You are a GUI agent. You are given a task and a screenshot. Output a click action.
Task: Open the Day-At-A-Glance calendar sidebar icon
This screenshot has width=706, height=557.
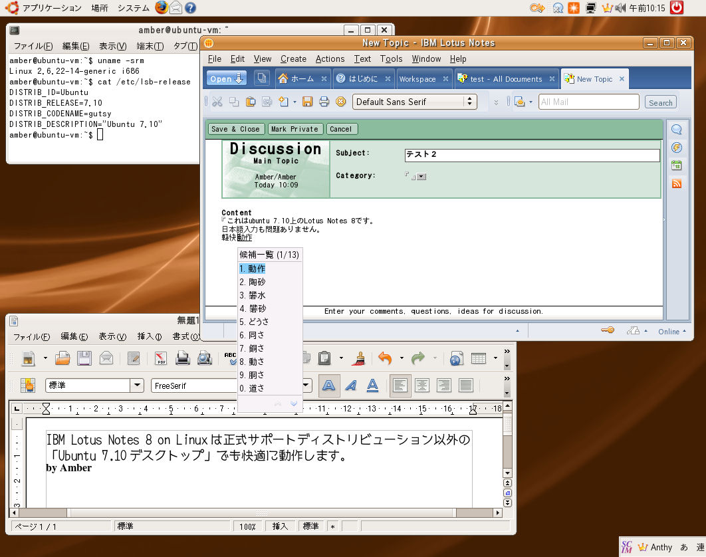(x=676, y=166)
